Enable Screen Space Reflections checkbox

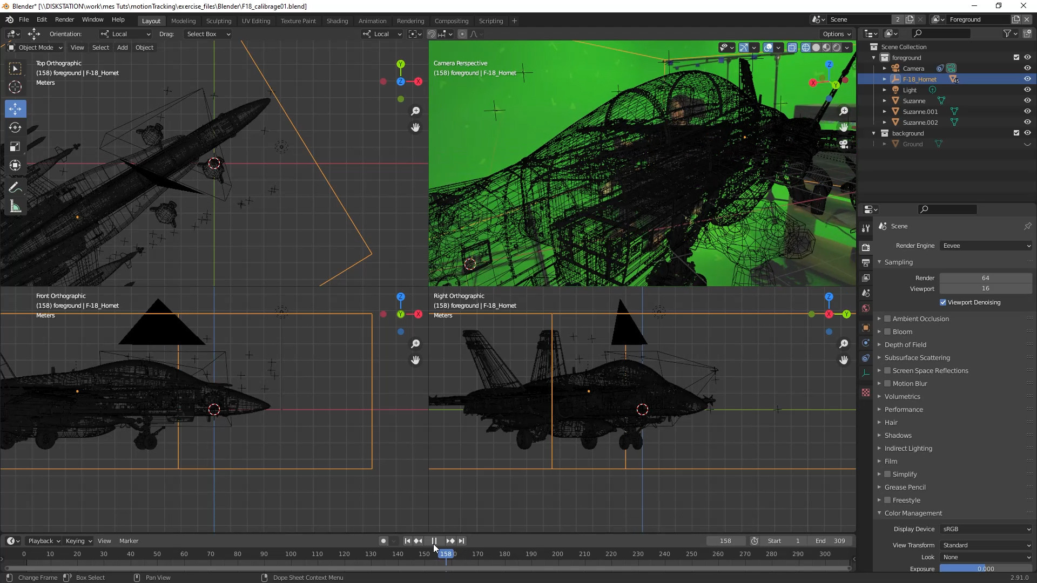[x=887, y=371]
